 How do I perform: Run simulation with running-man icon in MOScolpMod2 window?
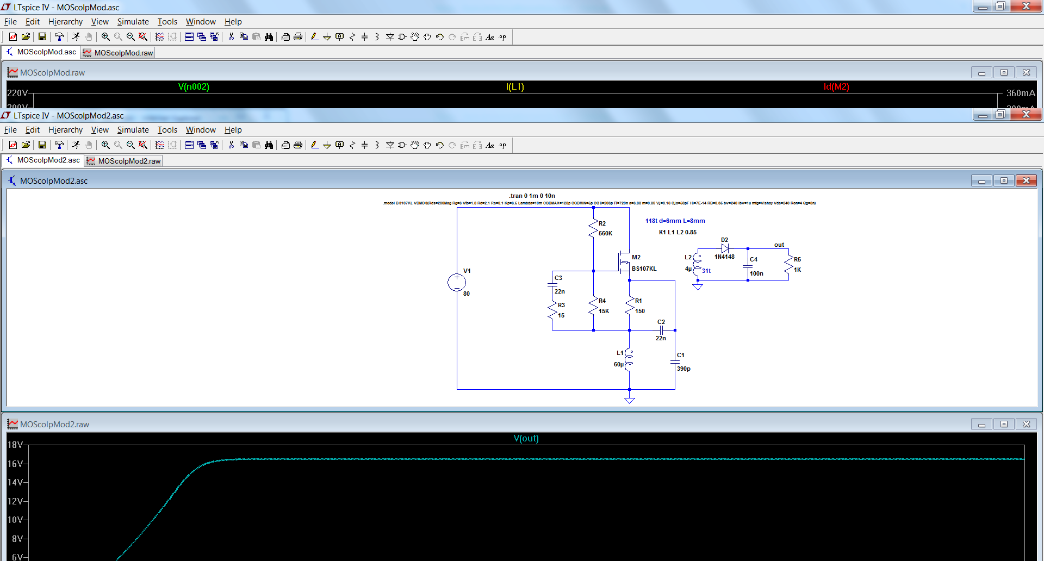coord(76,145)
